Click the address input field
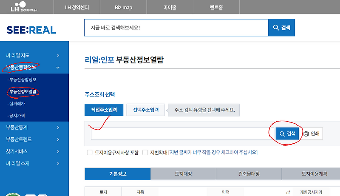The image size is (340, 196). (182, 134)
